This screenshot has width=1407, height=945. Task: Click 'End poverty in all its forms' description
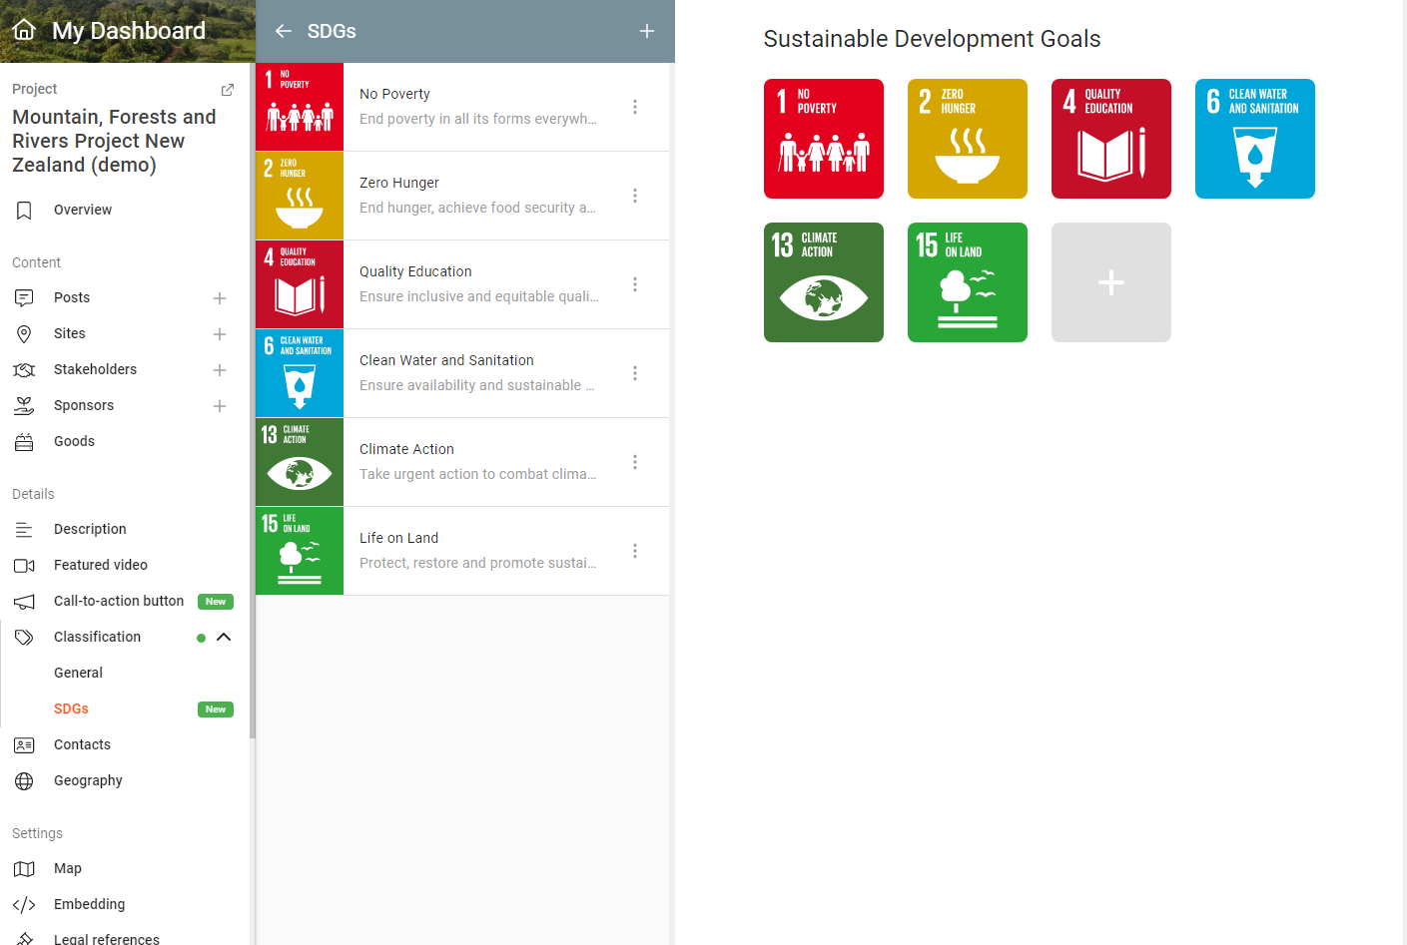478,119
